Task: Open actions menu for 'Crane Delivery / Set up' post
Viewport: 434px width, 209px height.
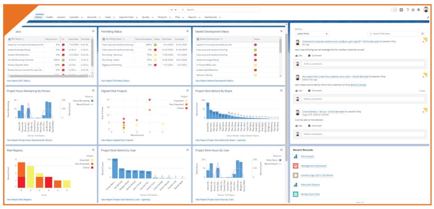Action: pos(423,112)
